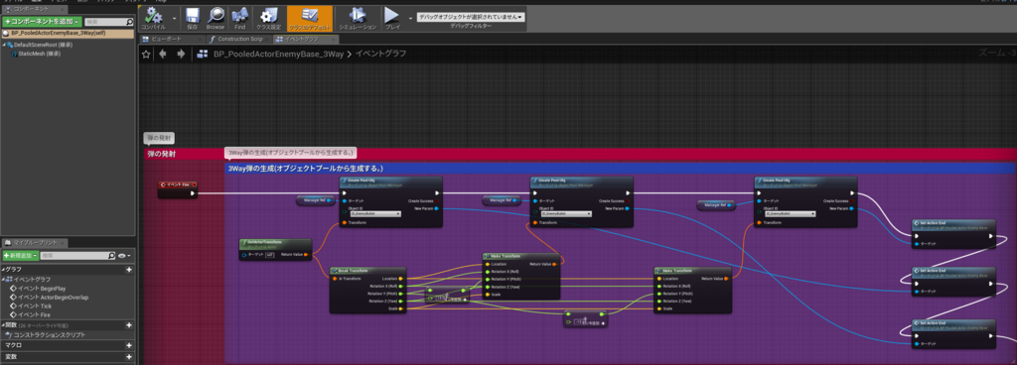
Task: Click the プレイ (Play) button
Action: click(x=392, y=19)
